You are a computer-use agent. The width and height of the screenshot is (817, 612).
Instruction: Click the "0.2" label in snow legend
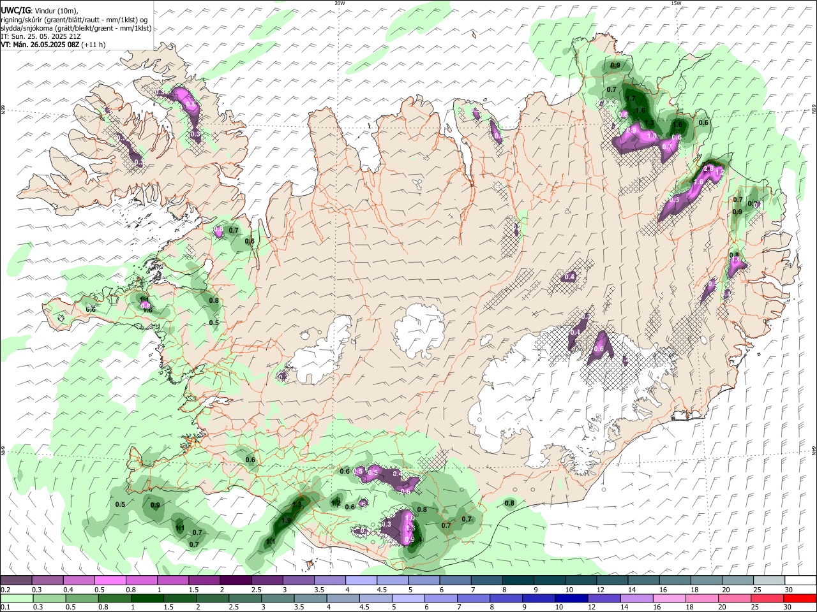click(6, 590)
